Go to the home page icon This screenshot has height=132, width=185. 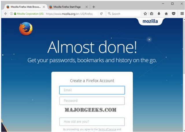point(166,14)
